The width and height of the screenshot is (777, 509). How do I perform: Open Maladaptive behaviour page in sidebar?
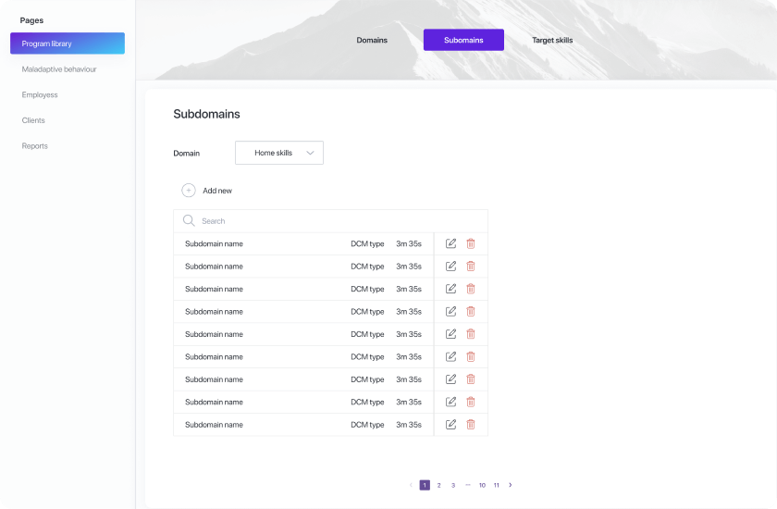[x=59, y=69]
